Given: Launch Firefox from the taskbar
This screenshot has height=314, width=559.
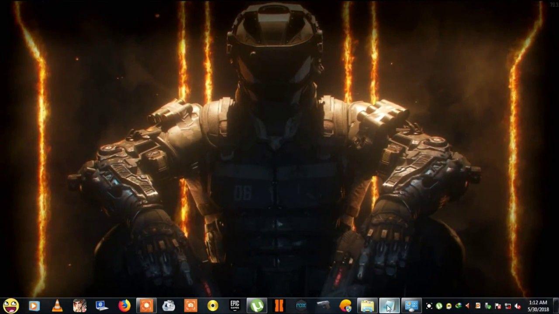Looking at the screenshot, I should pyautogui.click(x=124, y=305).
